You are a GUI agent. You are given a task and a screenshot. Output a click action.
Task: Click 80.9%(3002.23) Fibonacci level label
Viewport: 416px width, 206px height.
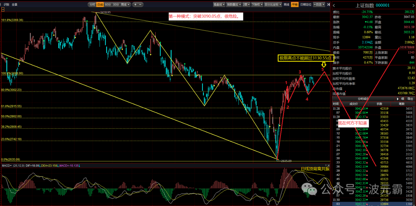[x=12, y=90]
